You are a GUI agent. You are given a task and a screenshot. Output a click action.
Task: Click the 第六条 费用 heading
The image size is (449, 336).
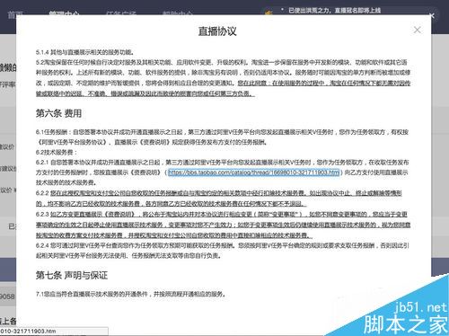pyautogui.click(x=58, y=113)
